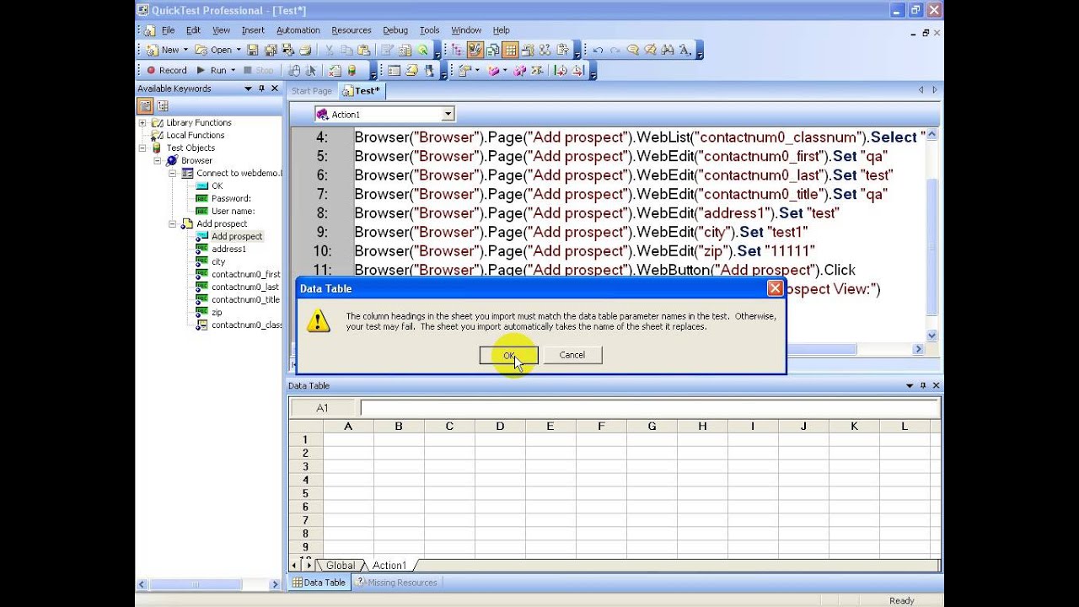Viewport: 1079px width, 607px height.
Task: Select 'contactnum0_first' in the tree
Action: click(245, 274)
